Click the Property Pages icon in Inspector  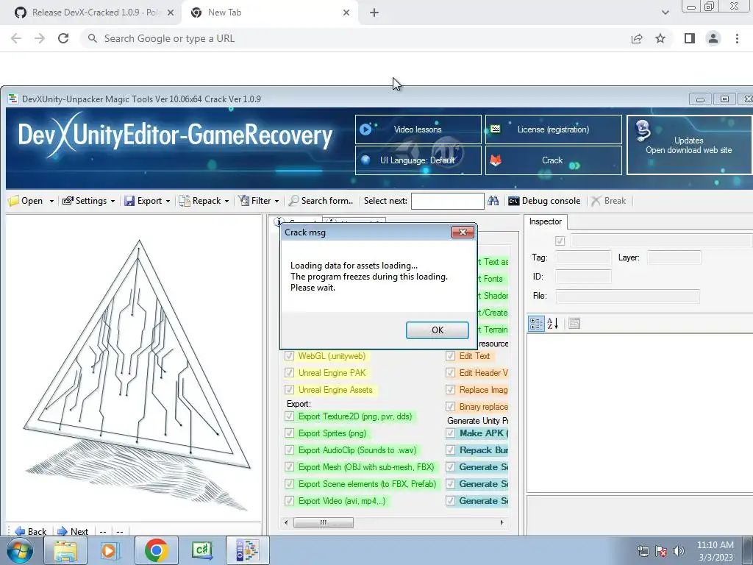[x=574, y=324]
